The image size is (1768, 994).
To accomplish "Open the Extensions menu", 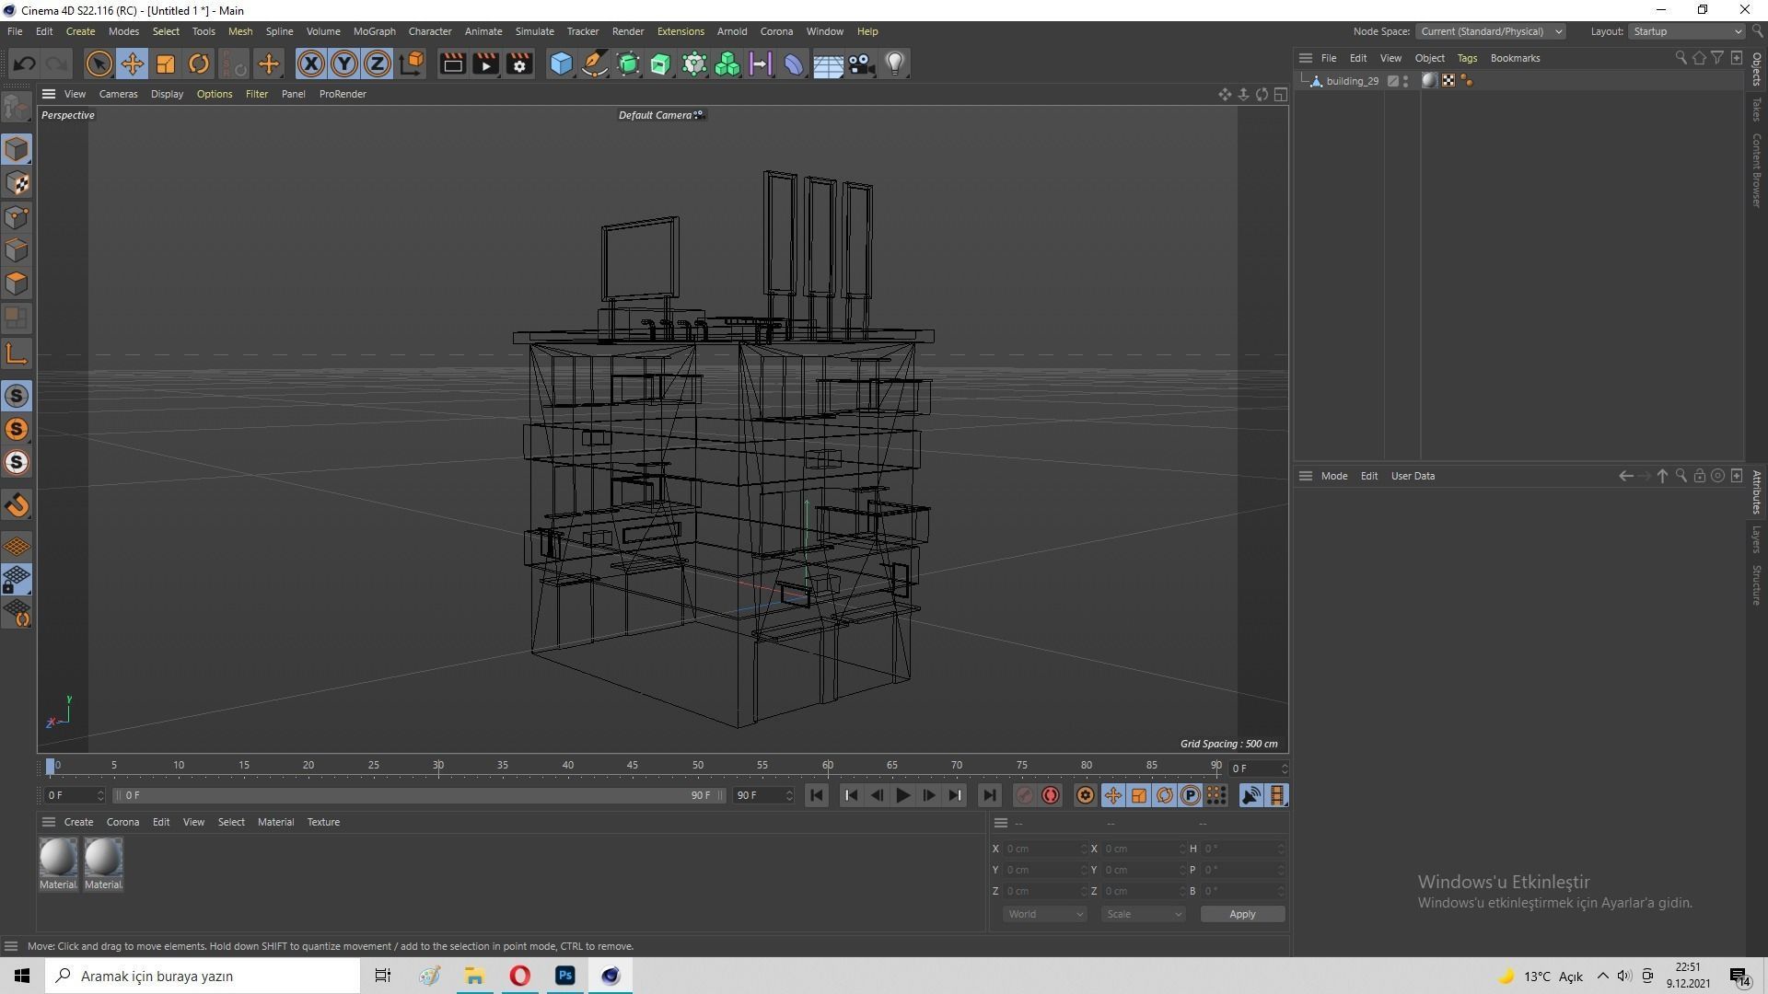I will [680, 31].
